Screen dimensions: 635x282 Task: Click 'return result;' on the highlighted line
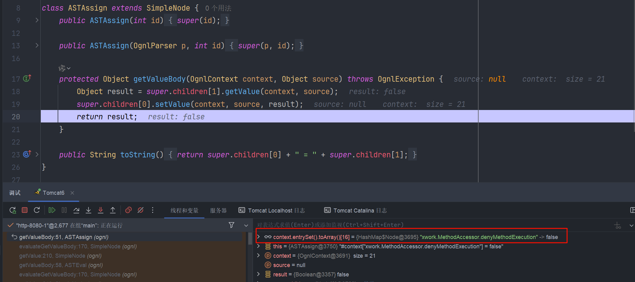click(107, 117)
